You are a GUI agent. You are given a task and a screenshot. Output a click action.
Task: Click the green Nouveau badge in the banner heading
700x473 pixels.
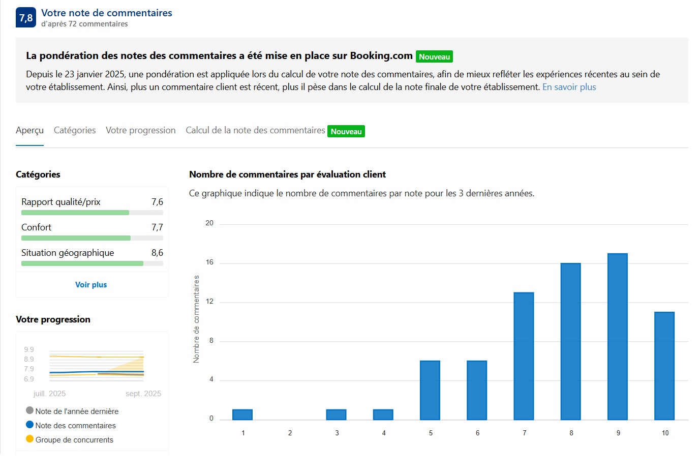(434, 57)
